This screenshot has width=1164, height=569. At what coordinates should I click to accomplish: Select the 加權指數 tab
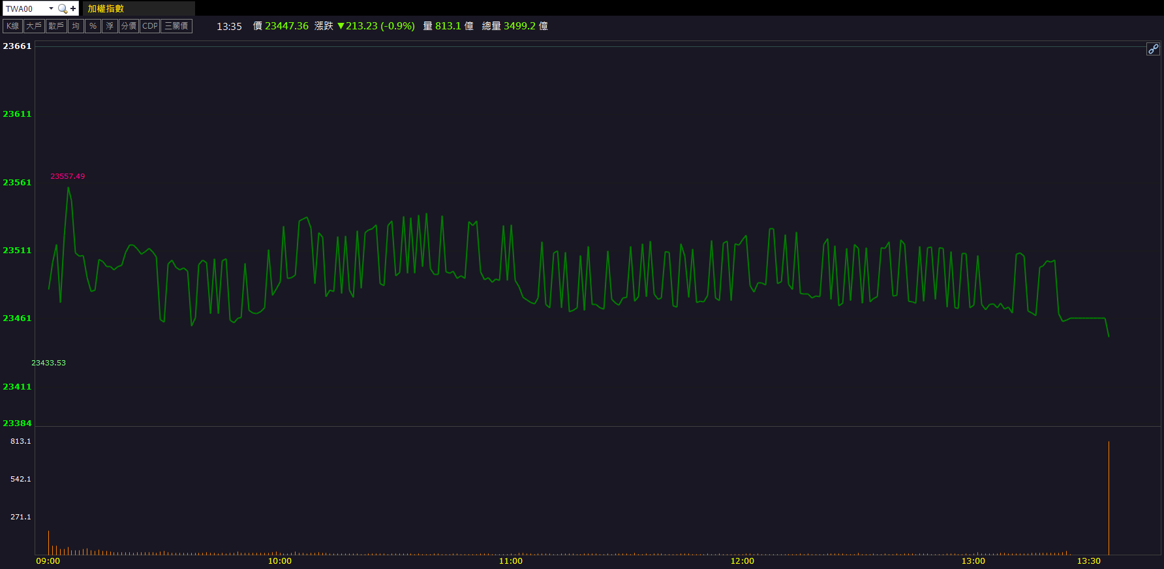(x=106, y=8)
